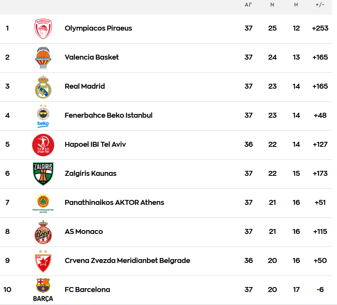Screen dimensions: 337x305
Task: Click the +/- point difference header
Action: point(320,5)
